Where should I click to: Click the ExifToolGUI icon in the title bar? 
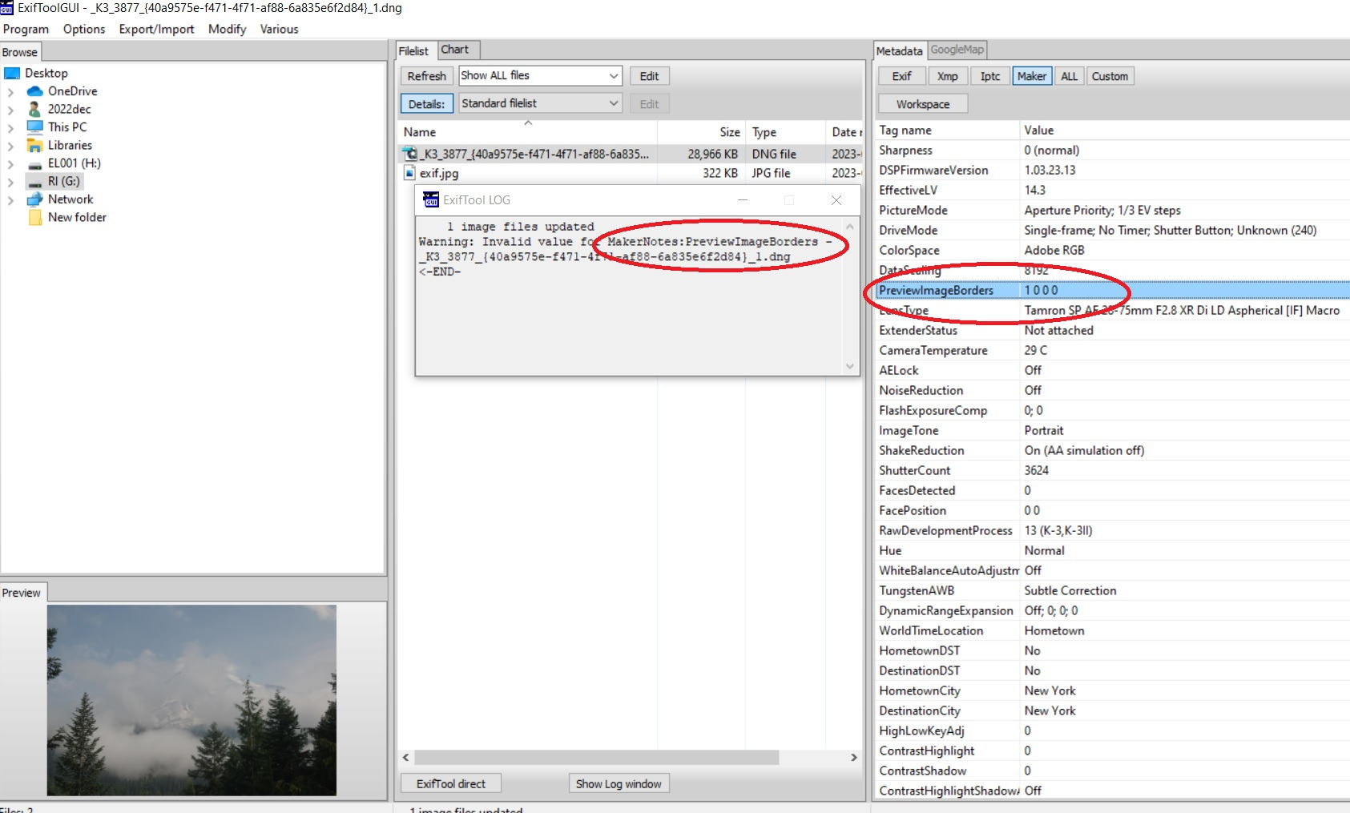(x=8, y=8)
